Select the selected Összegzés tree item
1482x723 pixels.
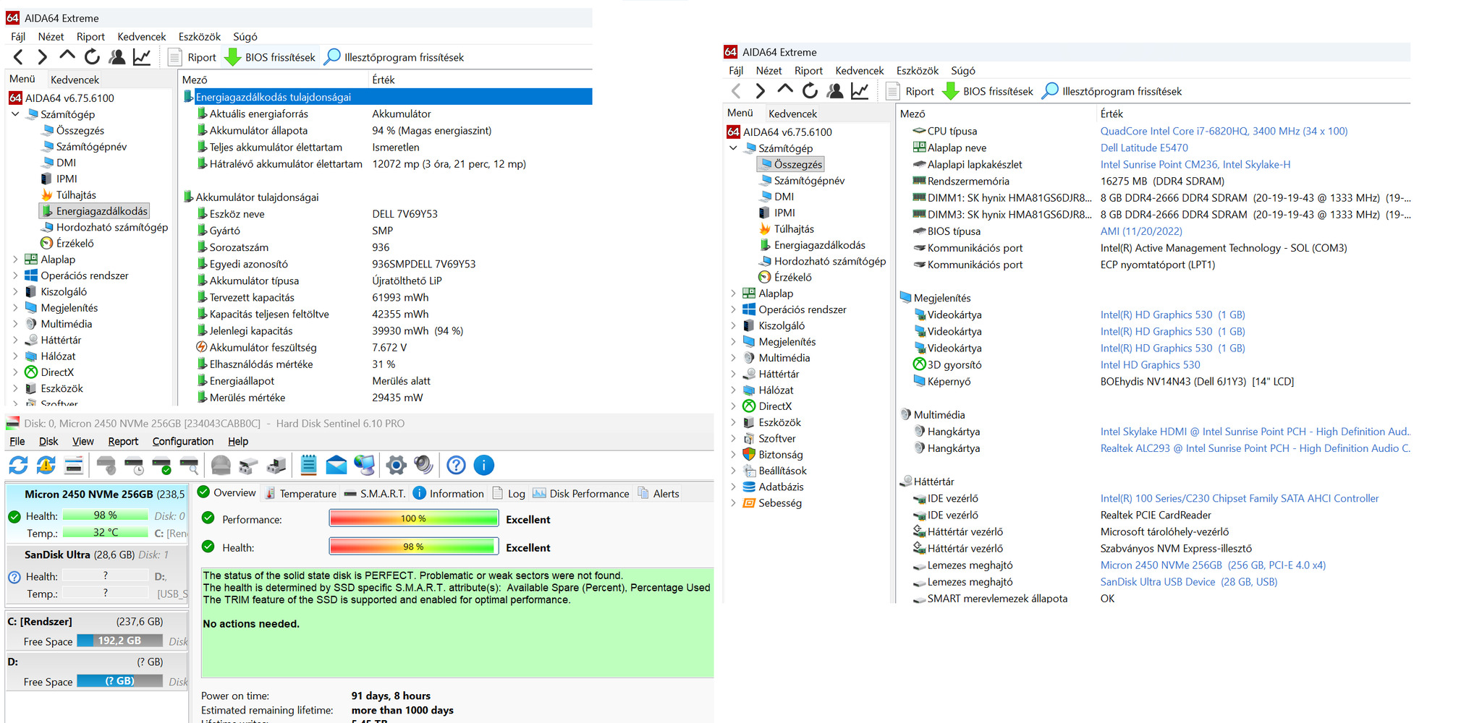(791, 164)
